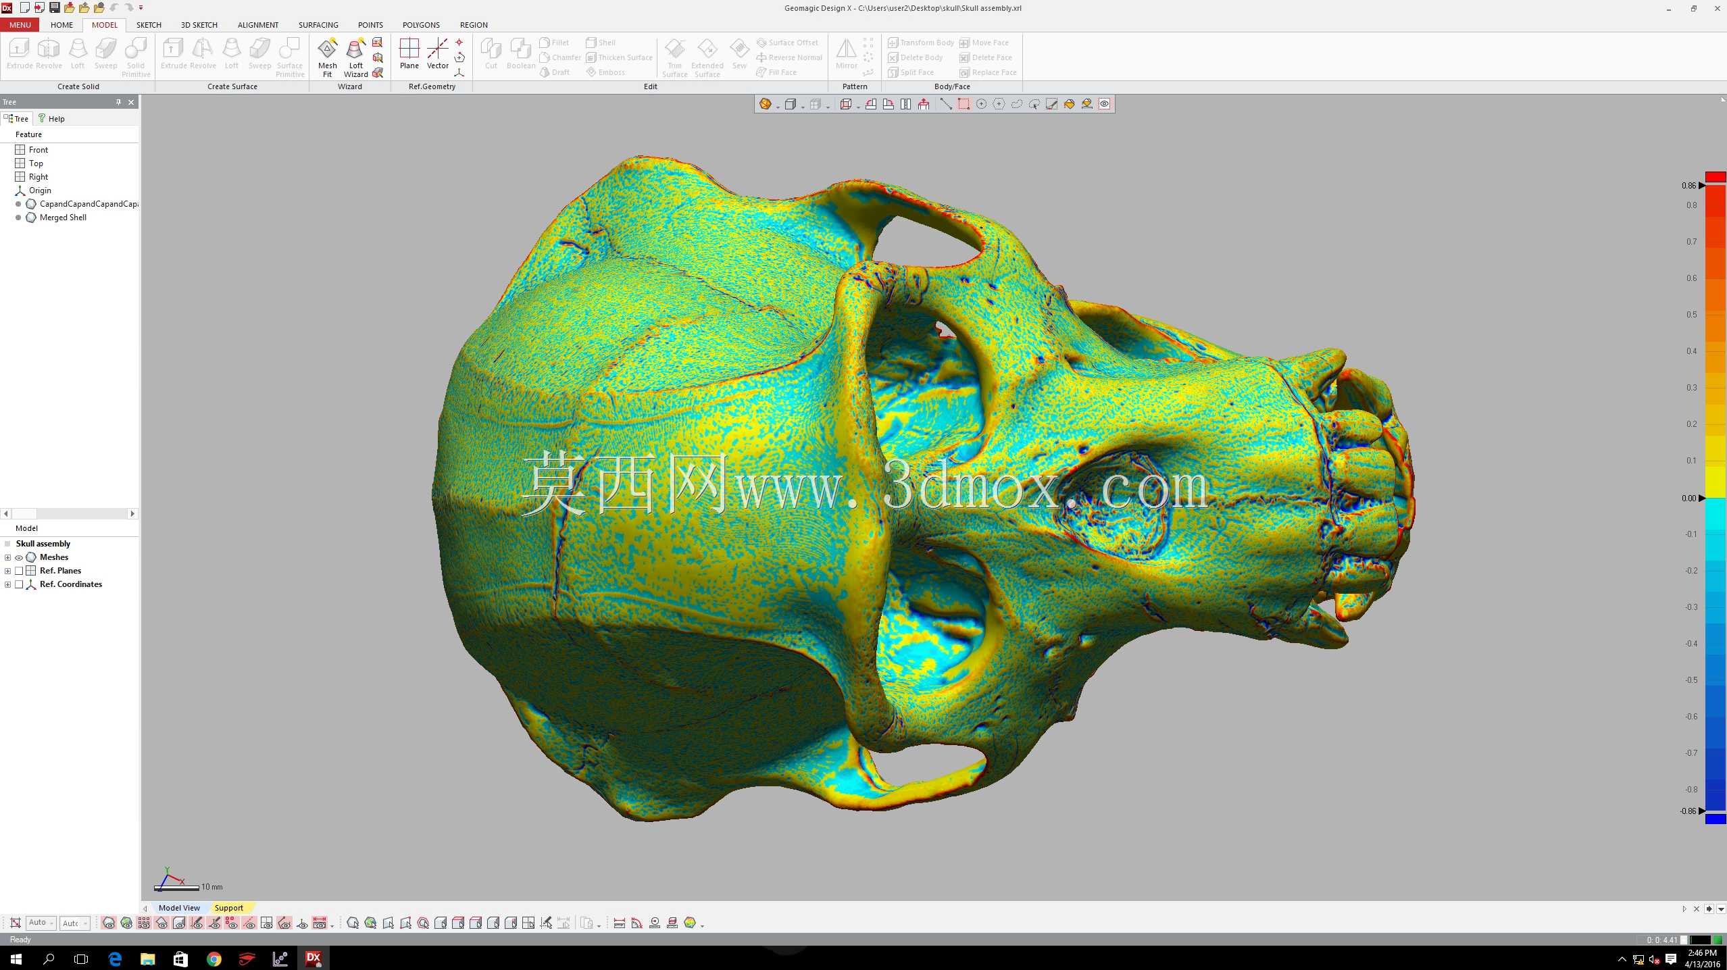Viewport: 1727px width, 970px height.
Task: Open the Windows notification center
Action: point(1670,959)
